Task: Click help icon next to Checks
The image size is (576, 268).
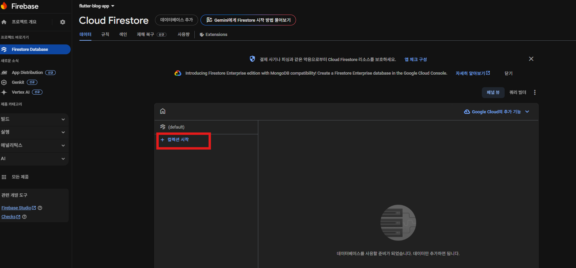Action: 24,217
